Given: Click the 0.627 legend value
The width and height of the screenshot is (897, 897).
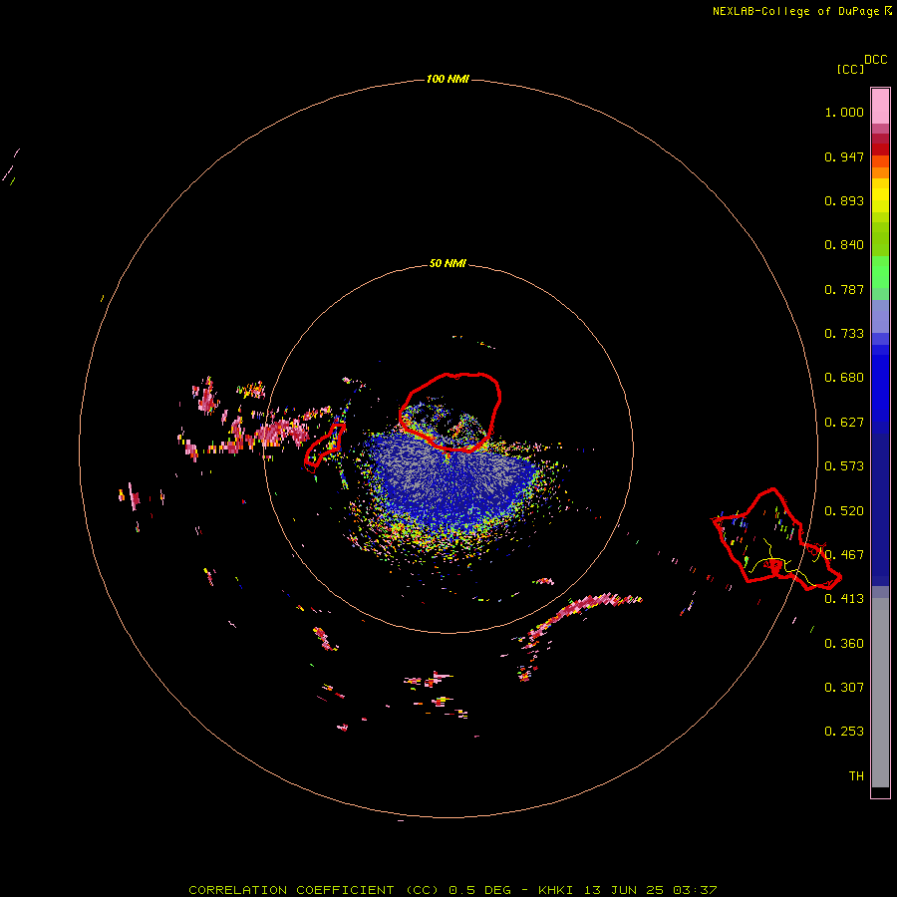Looking at the screenshot, I should (844, 423).
